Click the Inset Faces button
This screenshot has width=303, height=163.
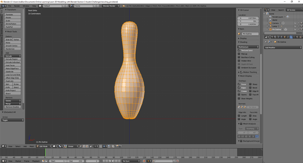tap(13, 66)
